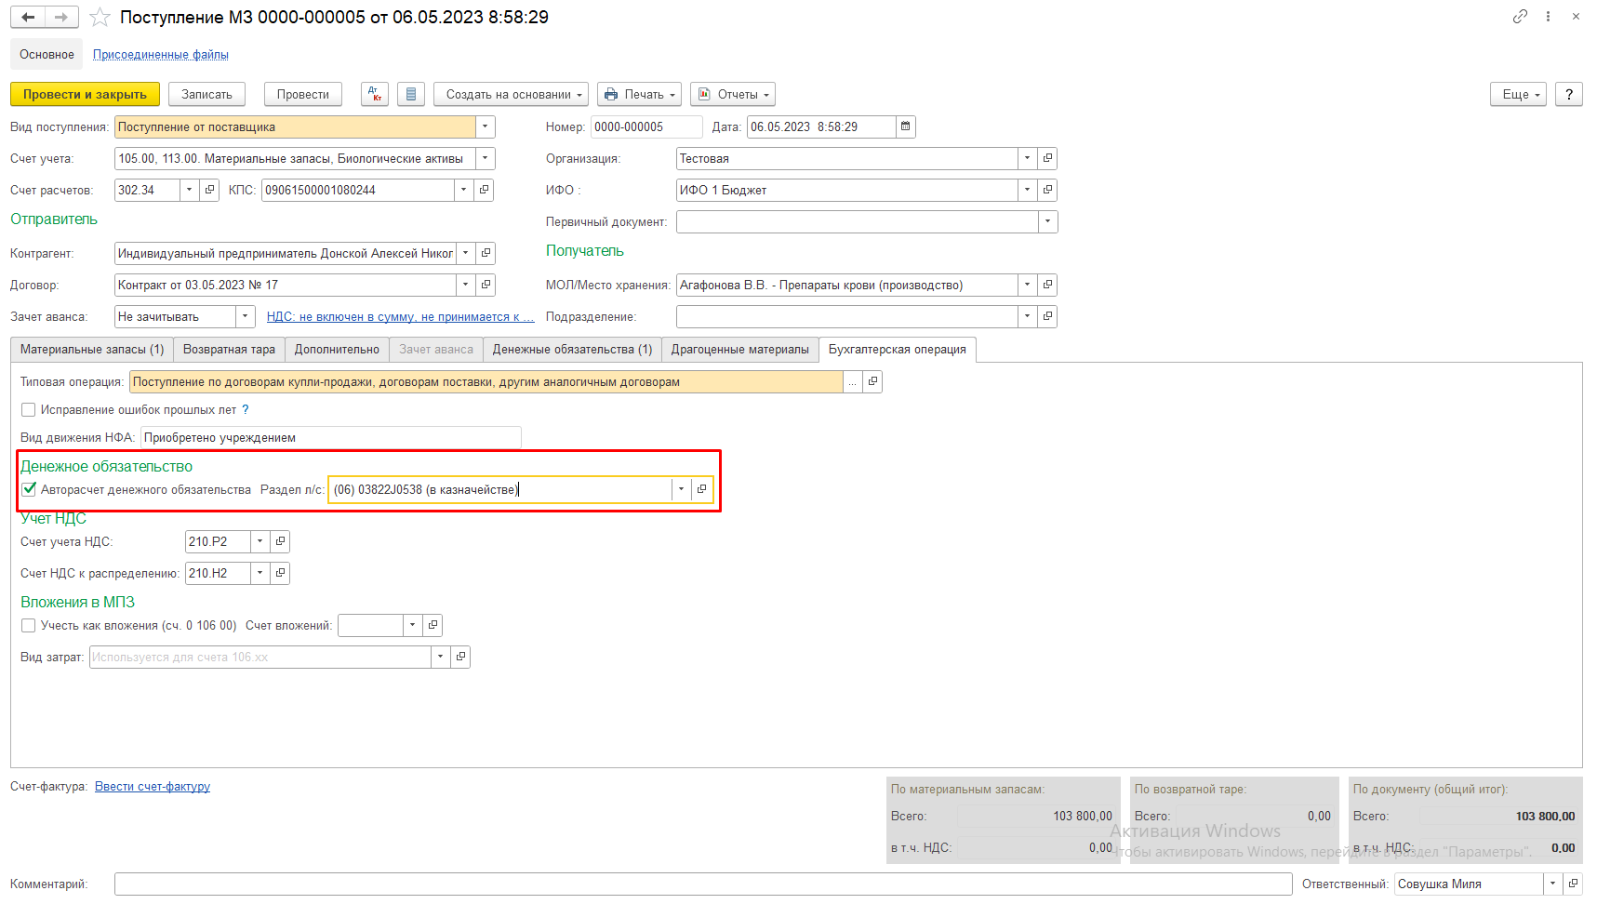1597x904 pixels.
Task: Select Бухгалтерская операция tab
Action: [x=898, y=350]
